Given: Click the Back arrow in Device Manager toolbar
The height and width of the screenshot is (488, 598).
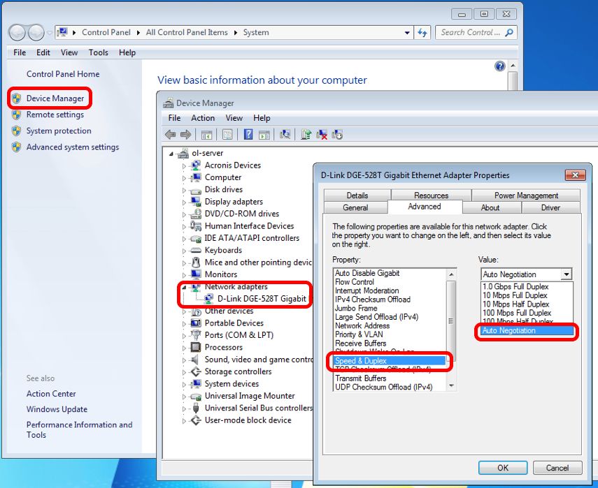Looking at the screenshot, I should point(170,134).
